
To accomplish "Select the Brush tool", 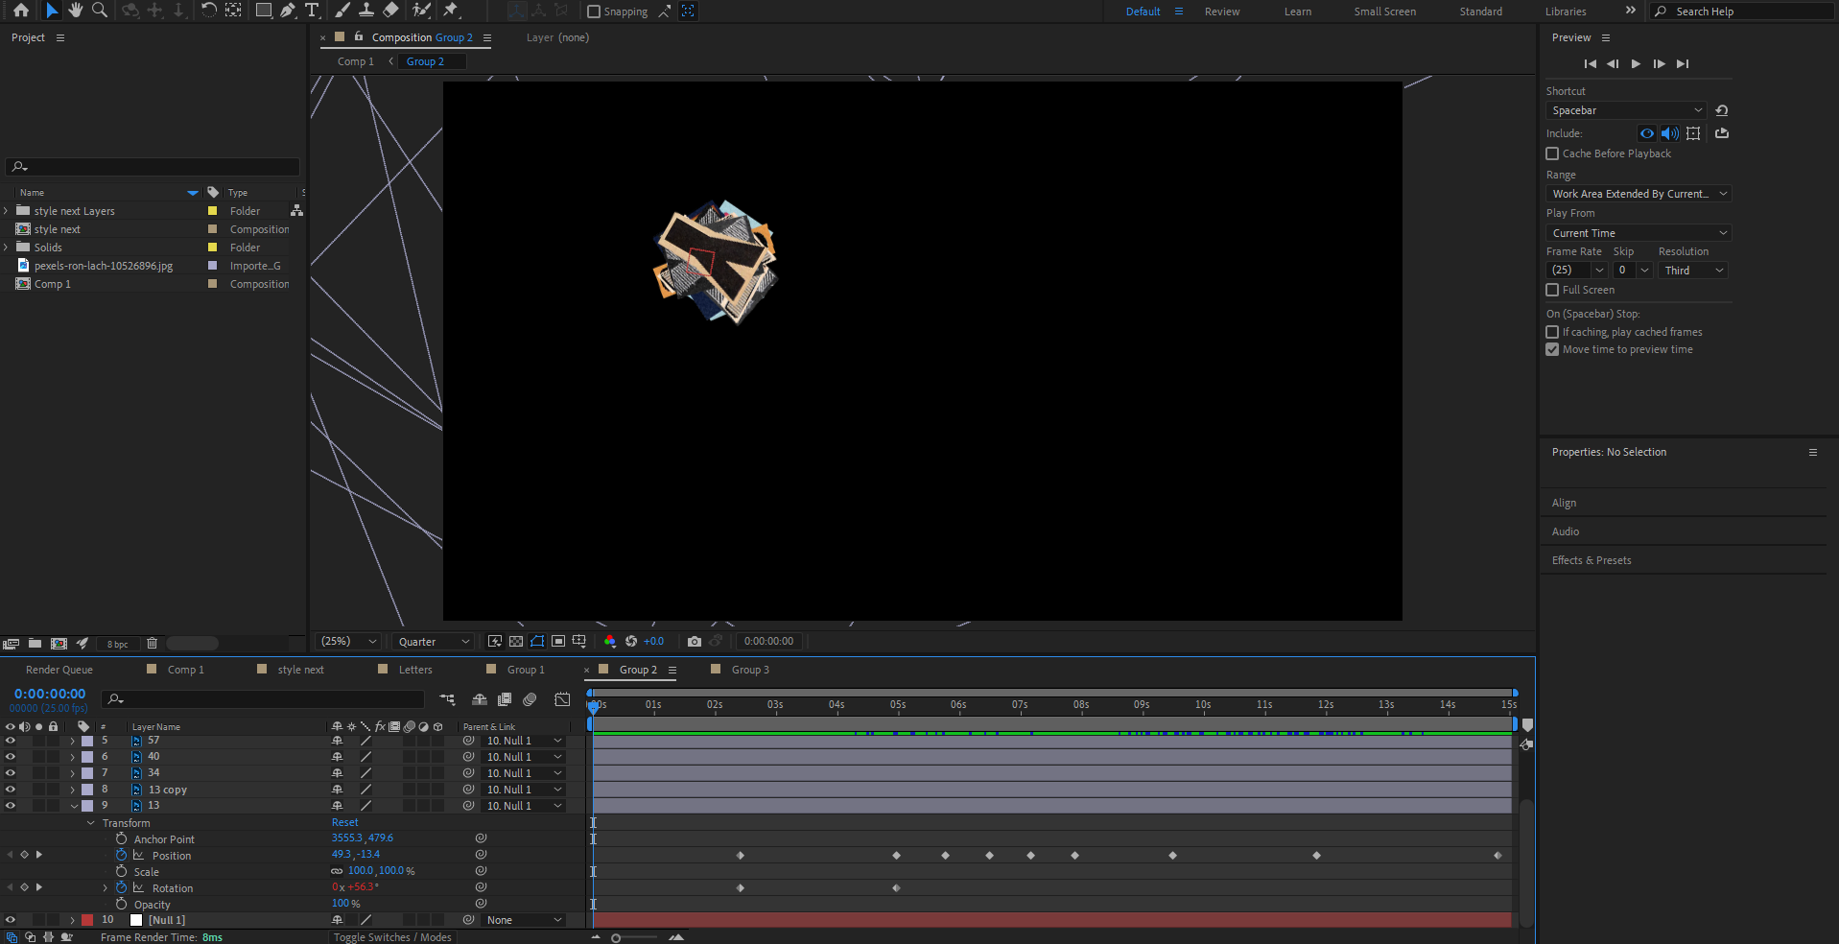I will pyautogui.click(x=342, y=11).
